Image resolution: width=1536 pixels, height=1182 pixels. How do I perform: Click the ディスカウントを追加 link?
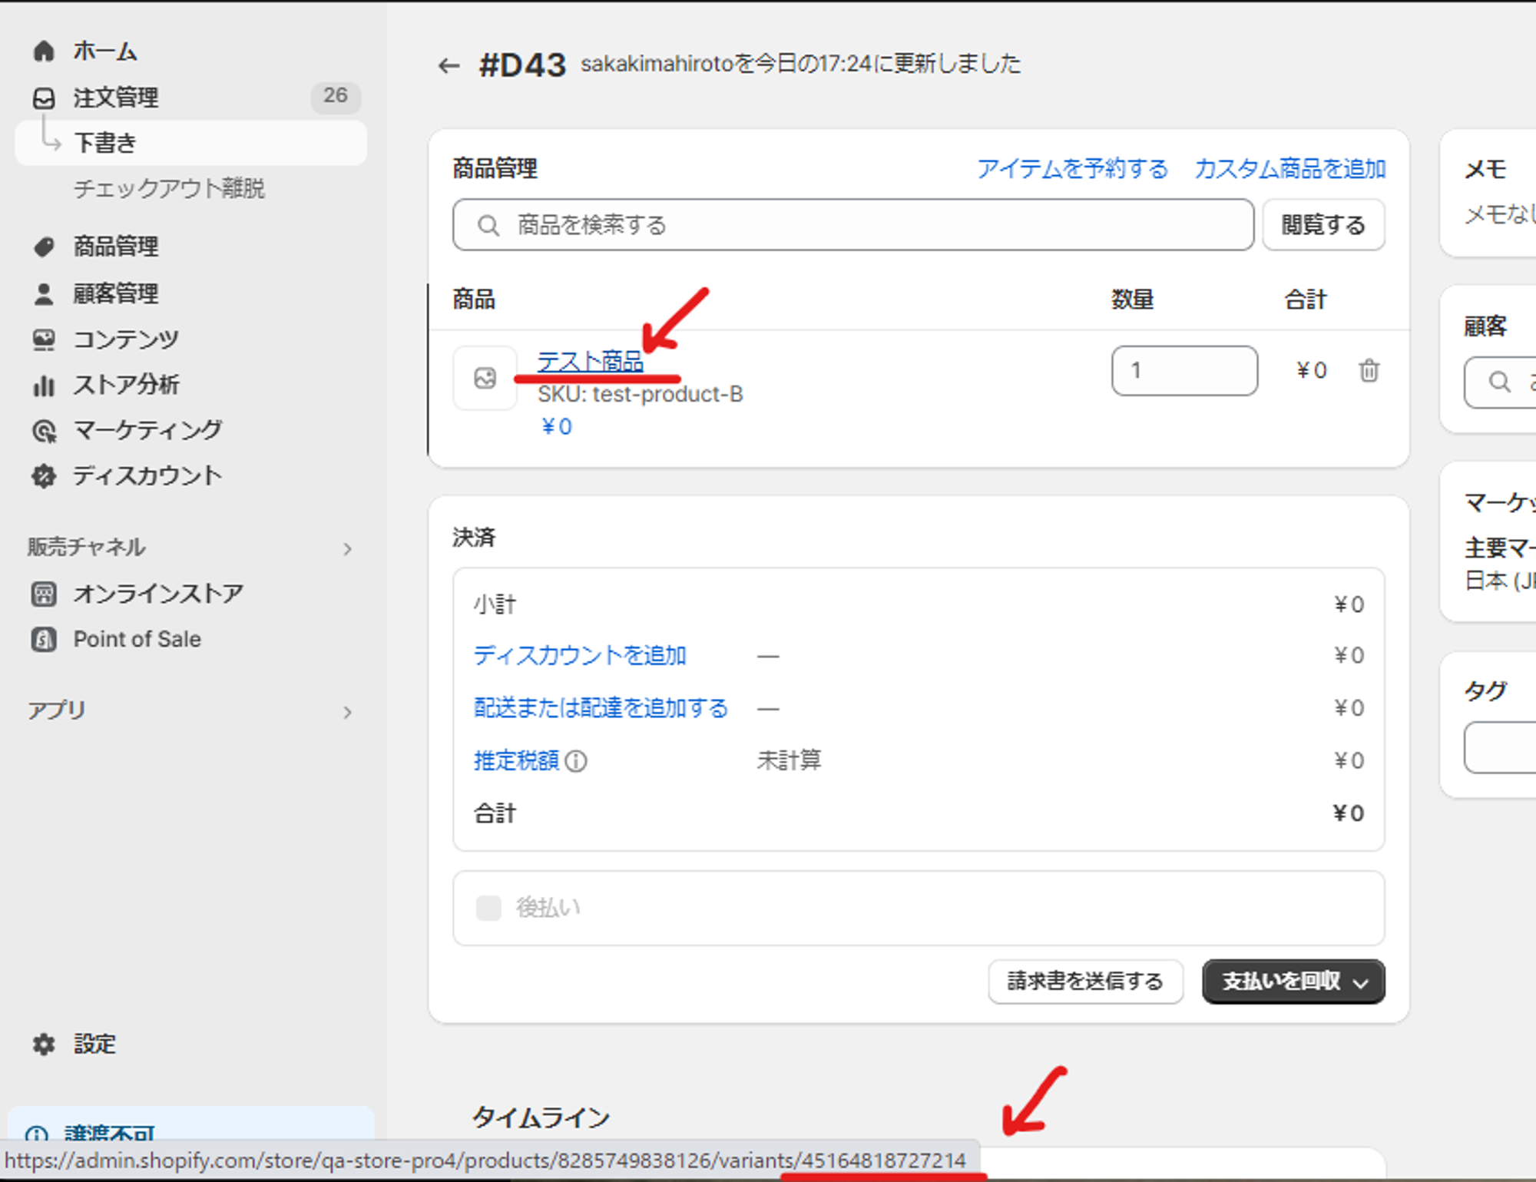pos(580,655)
